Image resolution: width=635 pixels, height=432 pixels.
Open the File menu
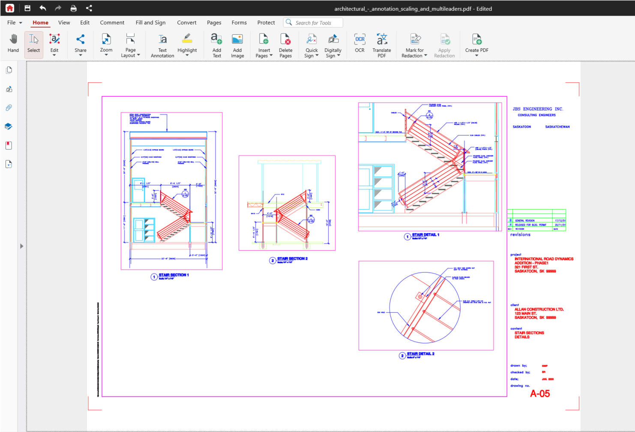(x=15, y=23)
